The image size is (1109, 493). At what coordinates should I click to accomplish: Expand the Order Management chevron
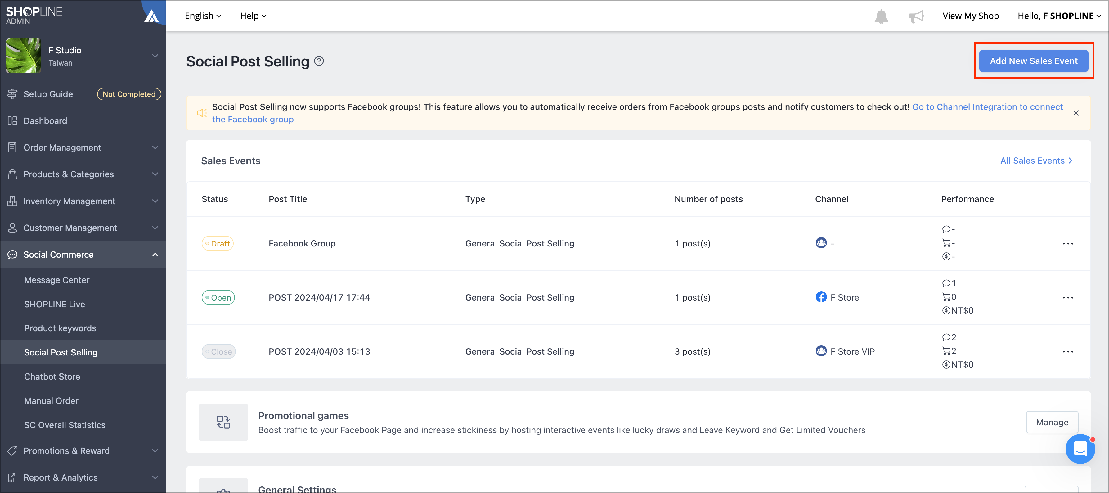click(155, 147)
